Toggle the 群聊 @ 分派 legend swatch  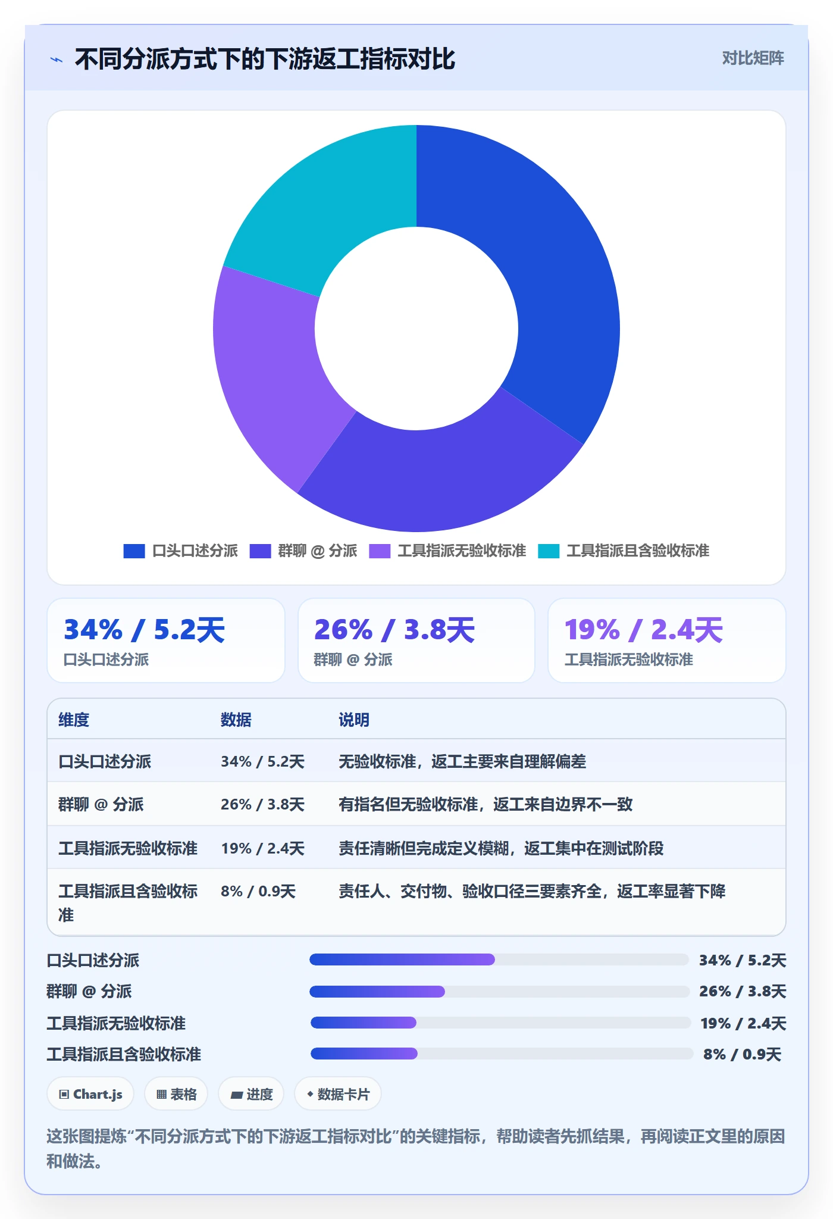pos(260,551)
